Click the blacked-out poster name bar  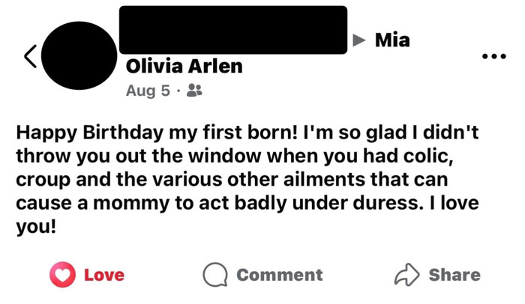[234, 29]
